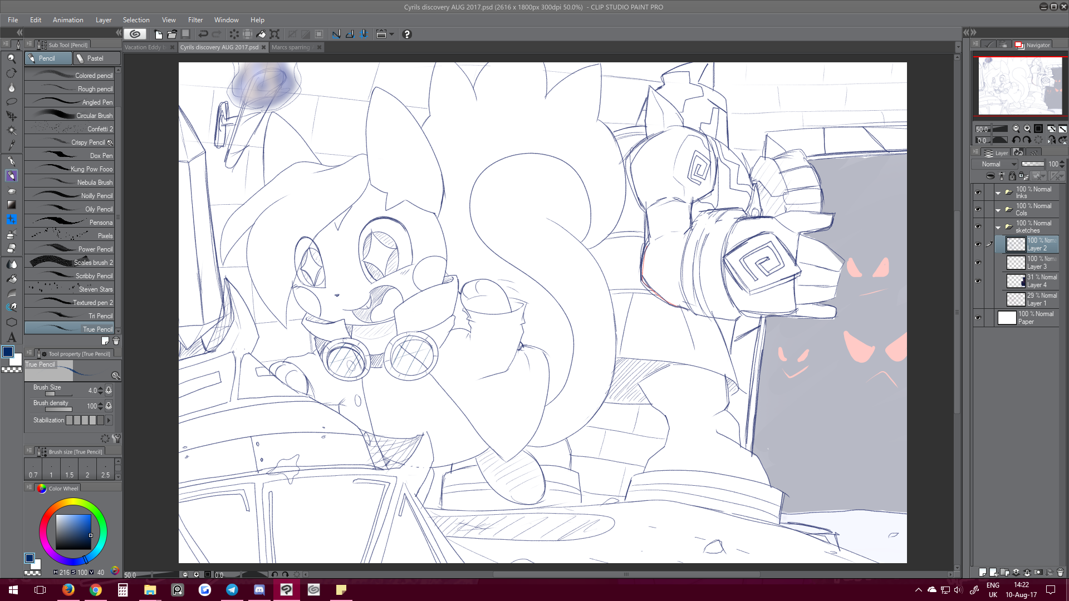Viewport: 1069px width, 601px height.
Task: Select the Pastel sub tool group
Action: (x=96, y=58)
